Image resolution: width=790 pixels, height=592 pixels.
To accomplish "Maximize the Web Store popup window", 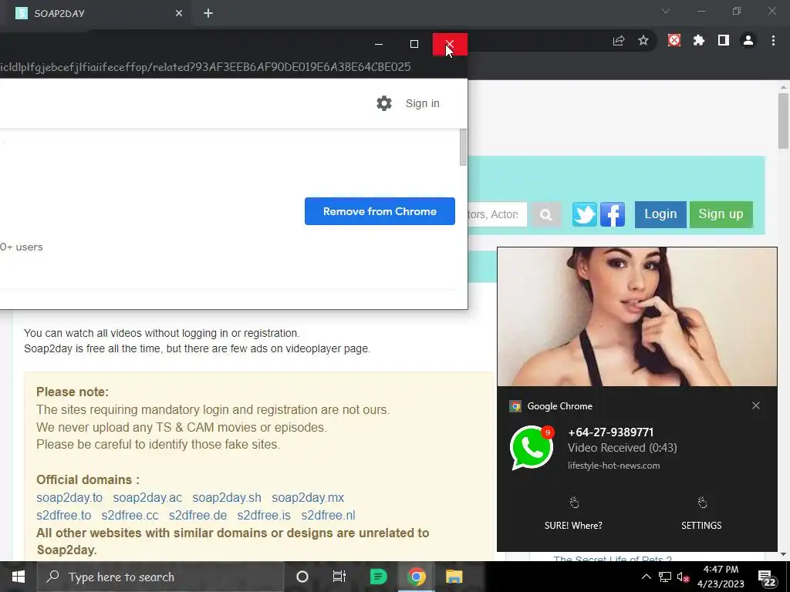I will [414, 44].
